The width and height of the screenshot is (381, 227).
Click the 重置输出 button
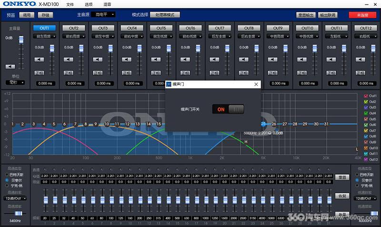(306, 15)
